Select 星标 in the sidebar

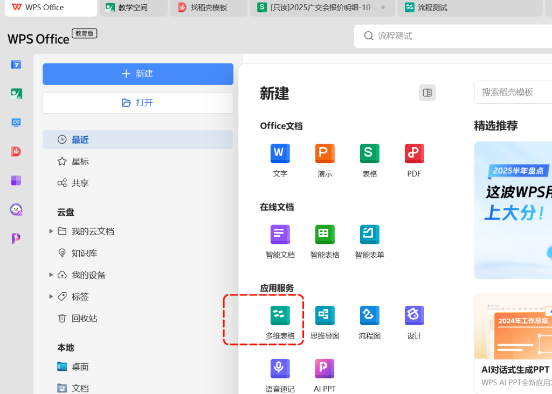click(137, 161)
